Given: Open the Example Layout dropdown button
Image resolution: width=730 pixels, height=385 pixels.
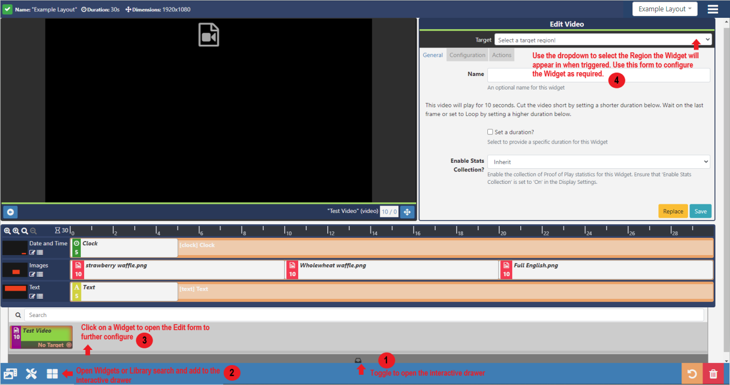Looking at the screenshot, I should [x=664, y=9].
